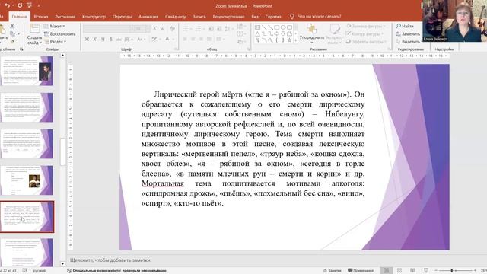
Task: Toggle strikethrough formatting
Action: pyautogui.click(x=119, y=39)
